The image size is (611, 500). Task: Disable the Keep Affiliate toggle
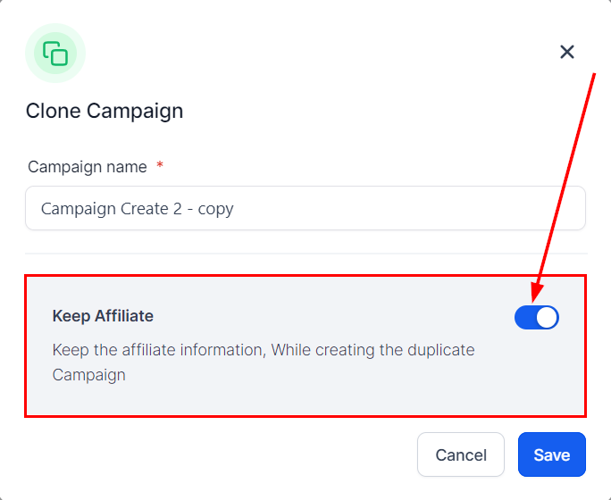(x=537, y=317)
